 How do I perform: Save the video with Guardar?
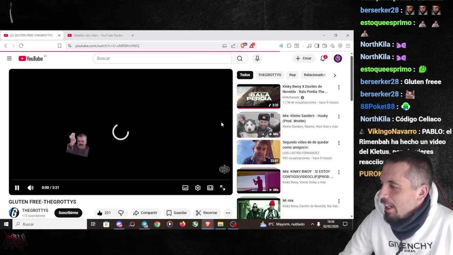click(176, 213)
